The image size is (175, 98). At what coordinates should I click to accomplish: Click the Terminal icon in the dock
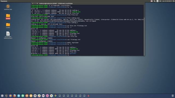pyautogui.click(x=6, y=96)
